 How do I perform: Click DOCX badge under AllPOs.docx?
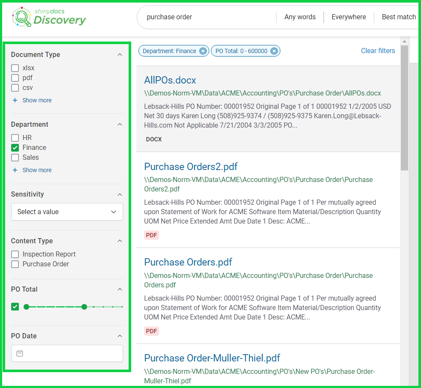click(x=154, y=139)
